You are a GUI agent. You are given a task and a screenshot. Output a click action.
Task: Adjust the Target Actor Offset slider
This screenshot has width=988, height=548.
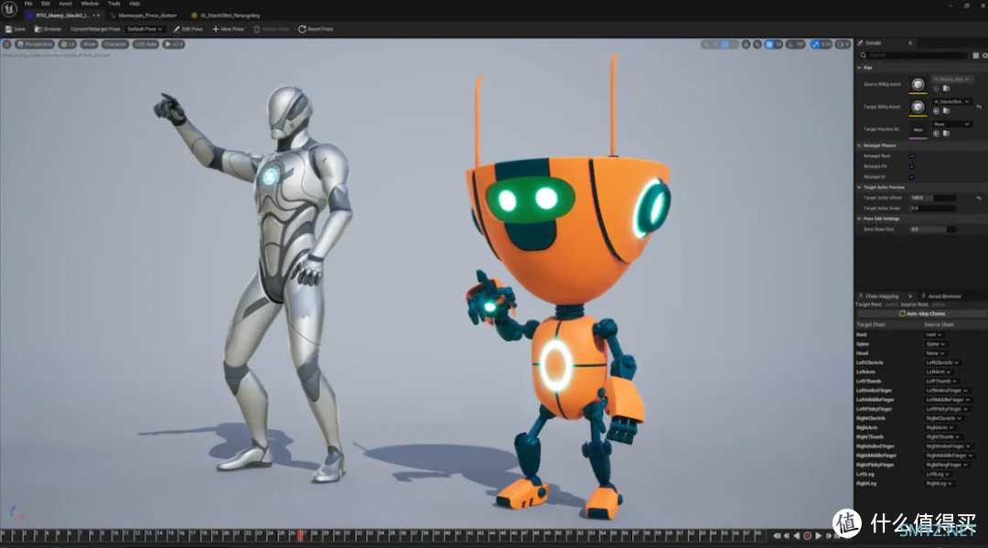click(932, 198)
